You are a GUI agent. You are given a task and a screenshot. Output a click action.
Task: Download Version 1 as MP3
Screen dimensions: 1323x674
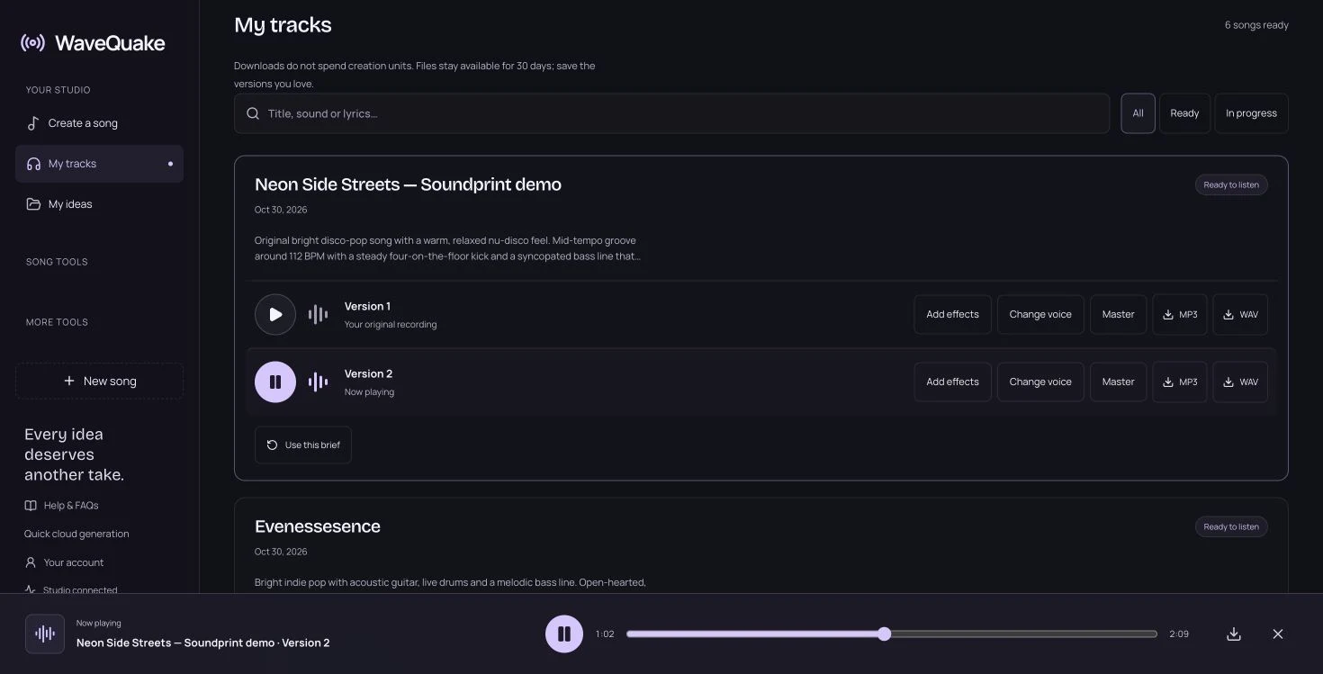[x=1180, y=314]
